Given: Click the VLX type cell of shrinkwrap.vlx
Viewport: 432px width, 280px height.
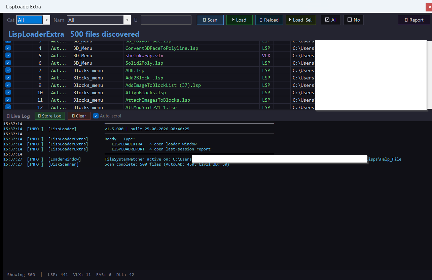Looking at the screenshot, I should [266, 56].
